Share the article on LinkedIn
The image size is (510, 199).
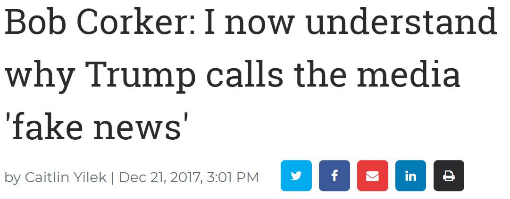click(410, 175)
